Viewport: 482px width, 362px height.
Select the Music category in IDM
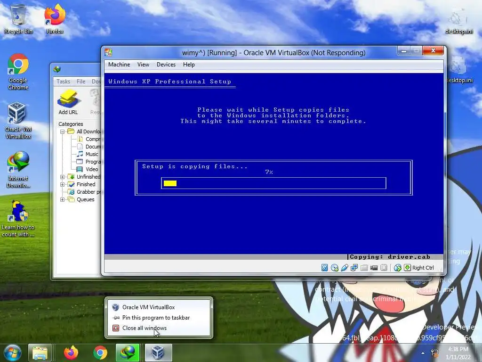pos(88,154)
